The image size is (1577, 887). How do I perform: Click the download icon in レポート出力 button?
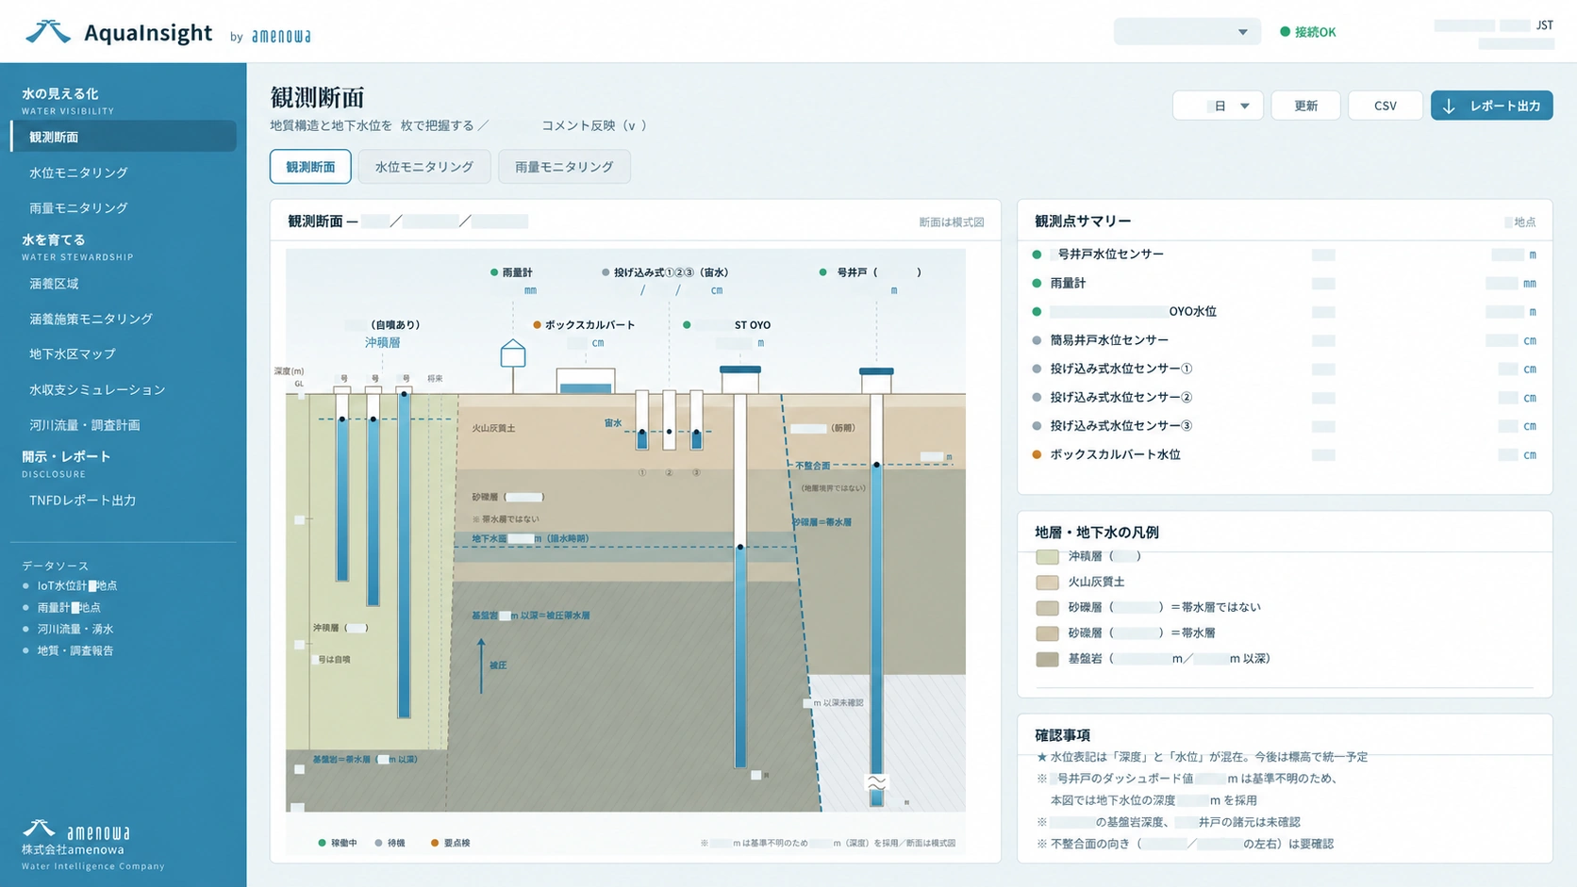coord(1449,106)
